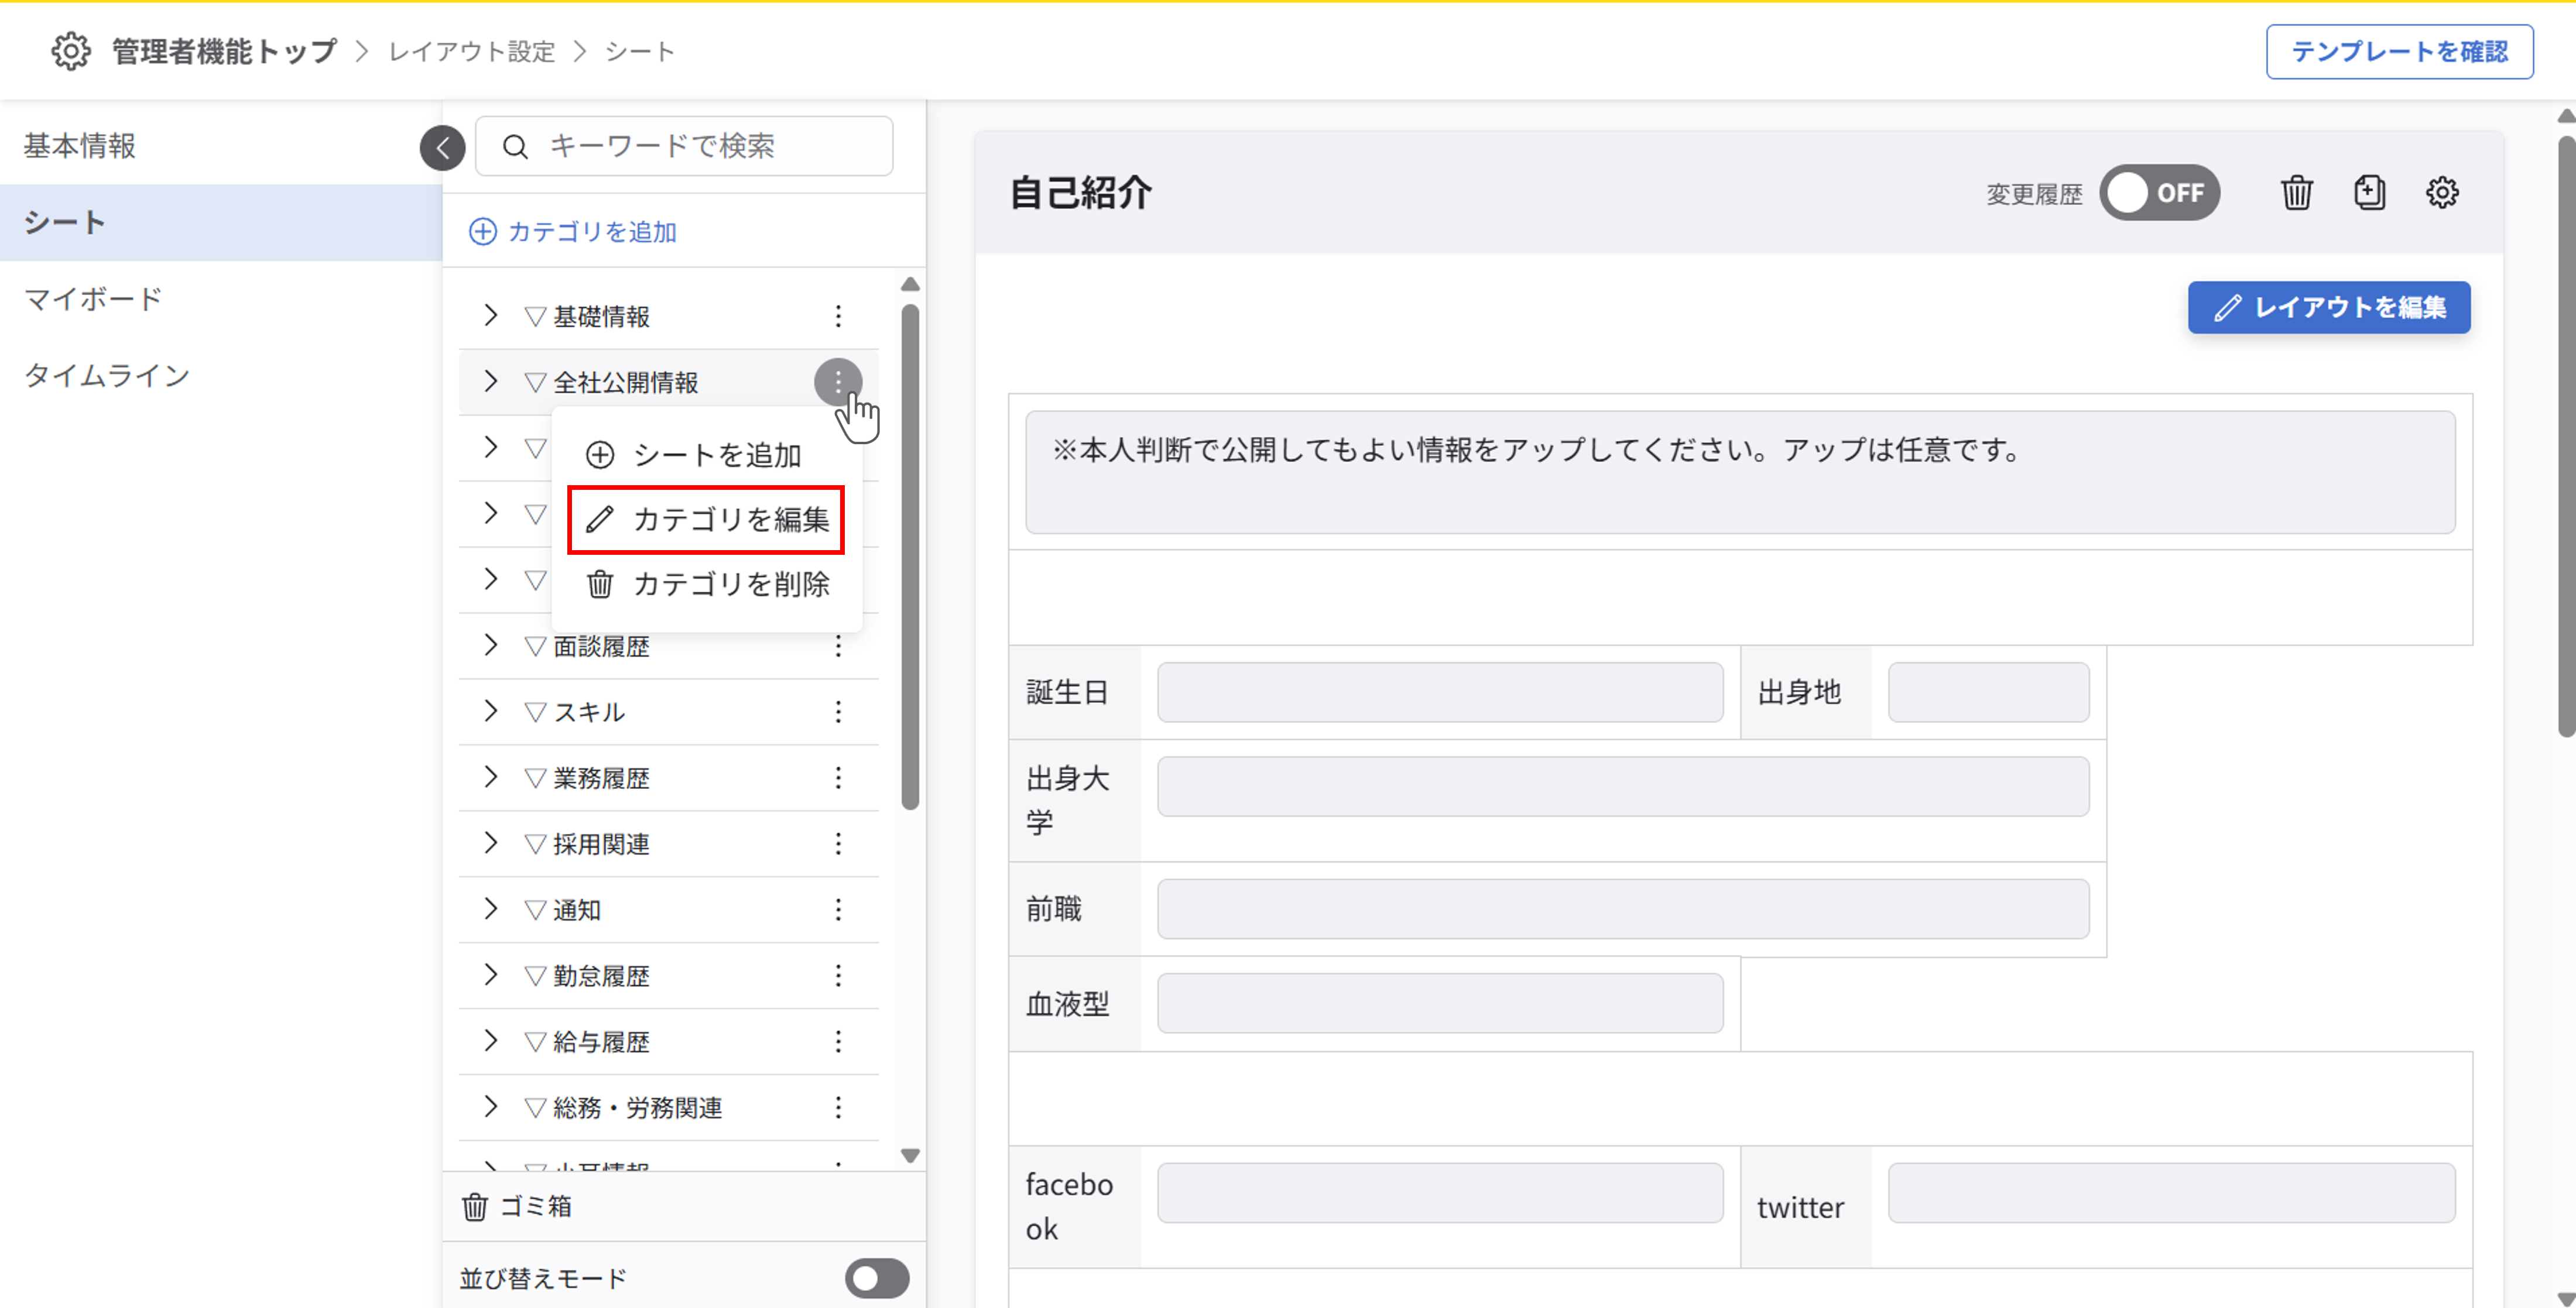
Task: Open the three-dot menu for 通知
Action: coord(838,910)
